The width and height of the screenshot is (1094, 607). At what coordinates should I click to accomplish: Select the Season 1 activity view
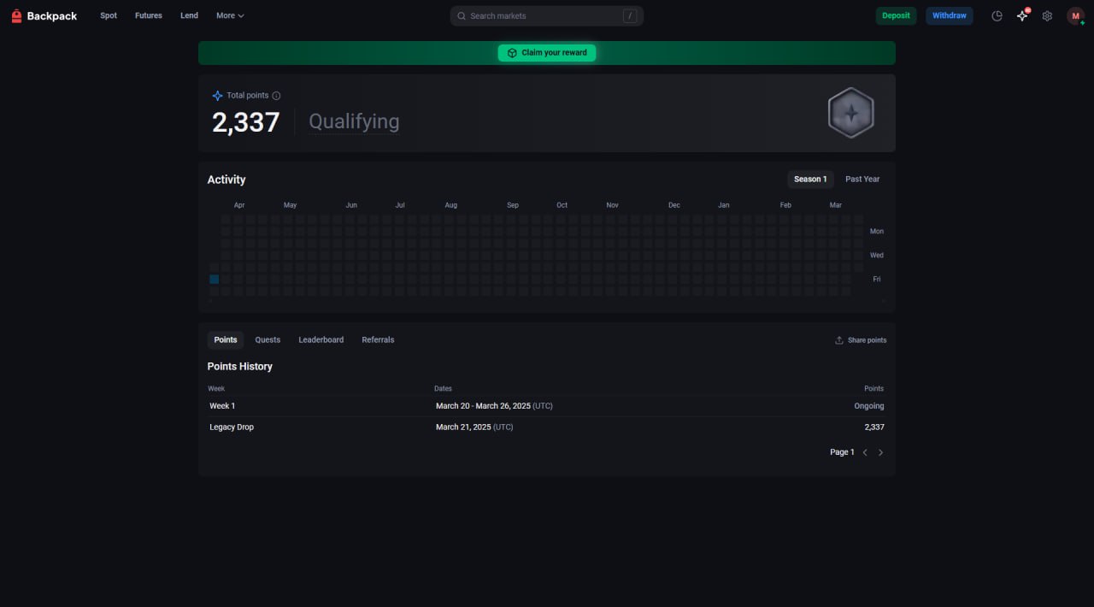810,179
